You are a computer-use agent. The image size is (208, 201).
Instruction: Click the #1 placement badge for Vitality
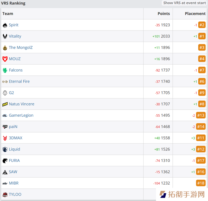click(202, 36)
